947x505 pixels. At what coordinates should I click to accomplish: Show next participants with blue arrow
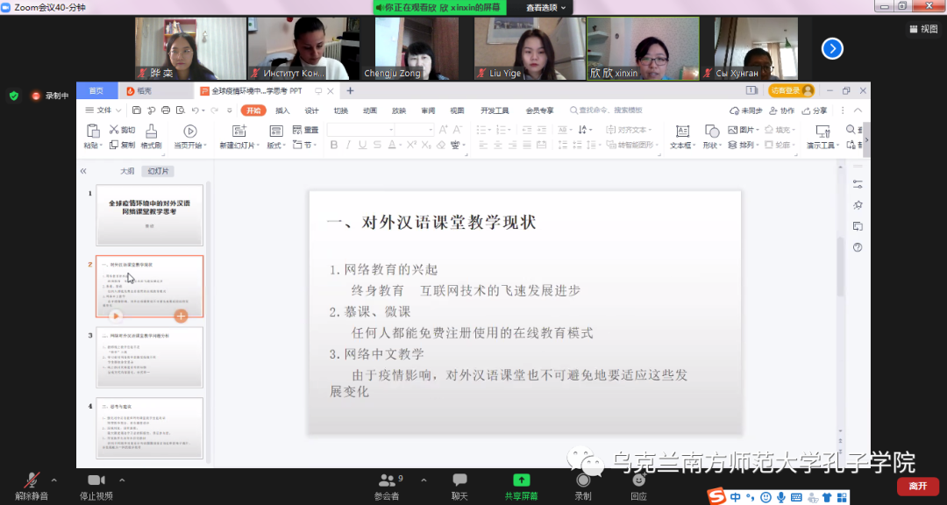click(x=832, y=48)
